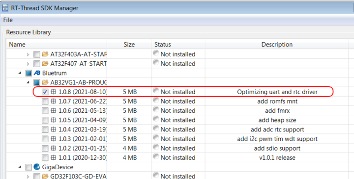The height and width of the screenshot is (179, 354).
Task: Check the 1.0.7 (2021-06-22) version checkbox
Action: pyautogui.click(x=45, y=102)
